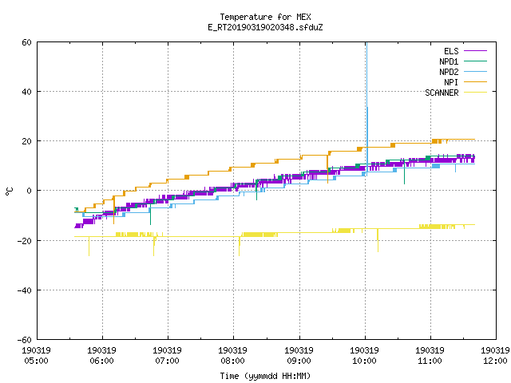The height and width of the screenshot is (383, 511).
Task: Click the SCANNER legend label
Action: coord(442,93)
